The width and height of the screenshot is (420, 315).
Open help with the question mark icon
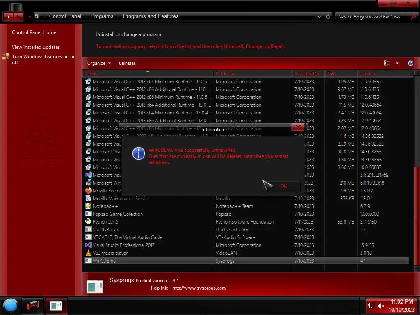[410, 63]
